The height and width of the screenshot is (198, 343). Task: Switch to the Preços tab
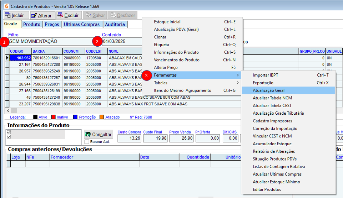pyautogui.click(x=52, y=25)
